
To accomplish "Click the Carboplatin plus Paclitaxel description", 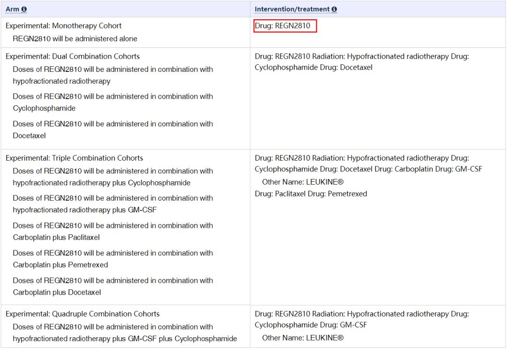I will 113,232.
